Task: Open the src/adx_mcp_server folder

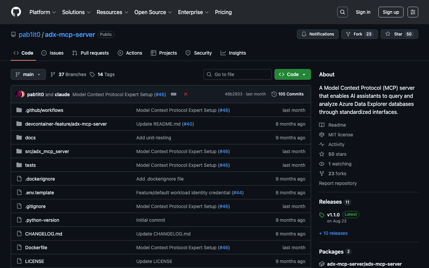Action: coord(47,151)
